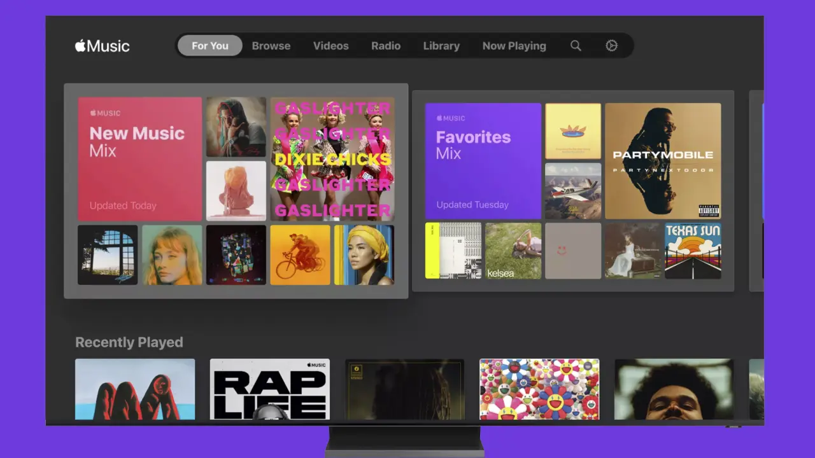This screenshot has width=815, height=458.
Task: Choose the PARTYMOBILE album cover
Action: (x=663, y=161)
